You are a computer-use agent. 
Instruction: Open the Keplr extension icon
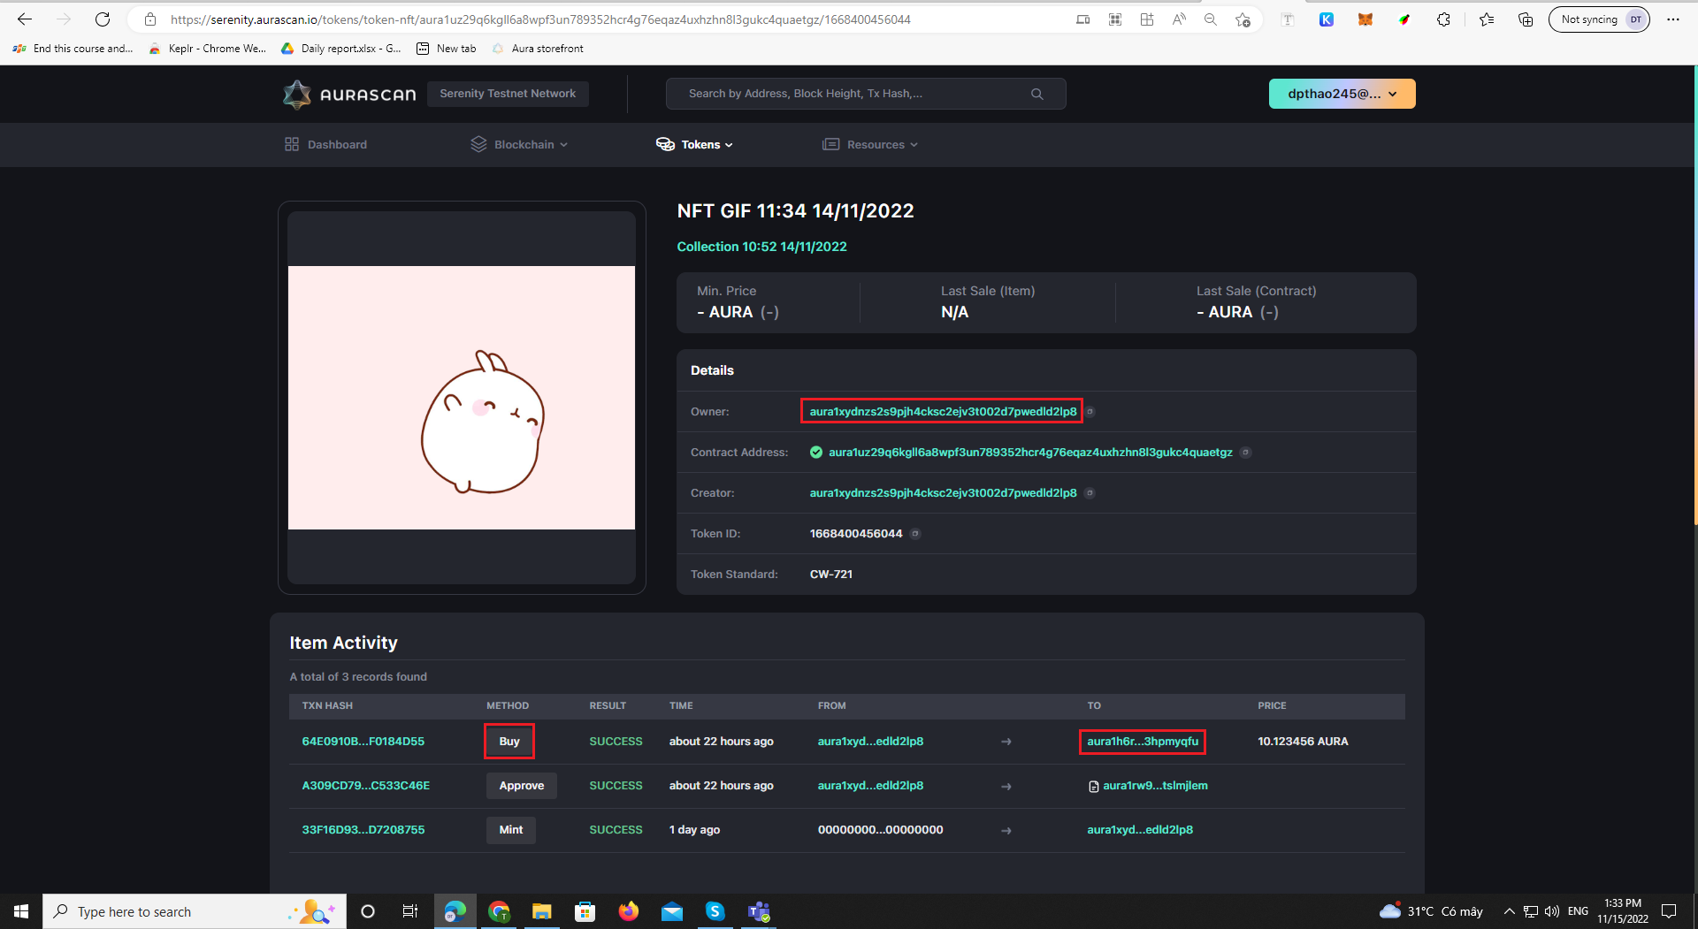[x=1327, y=19]
